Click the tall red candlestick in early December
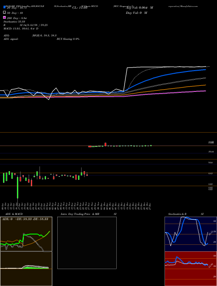 (x=105, y=144)
